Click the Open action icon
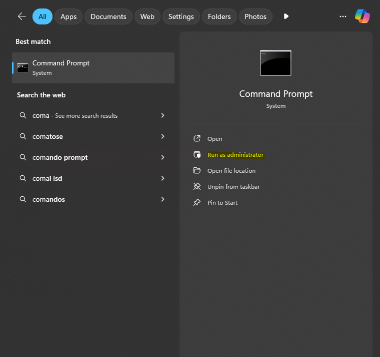The height and width of the screenshot is (357, 380). point(197,138)
